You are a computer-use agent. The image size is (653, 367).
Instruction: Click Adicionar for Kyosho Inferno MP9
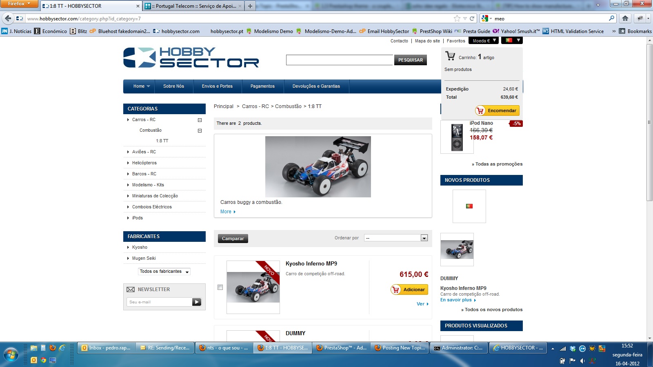(x=409, y=290)
